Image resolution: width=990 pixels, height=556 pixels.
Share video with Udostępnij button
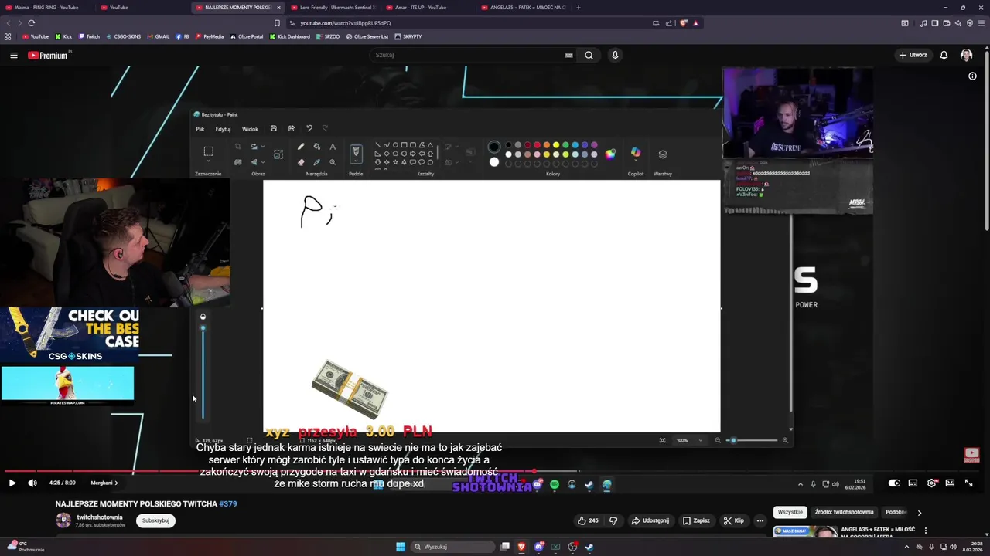650,520
